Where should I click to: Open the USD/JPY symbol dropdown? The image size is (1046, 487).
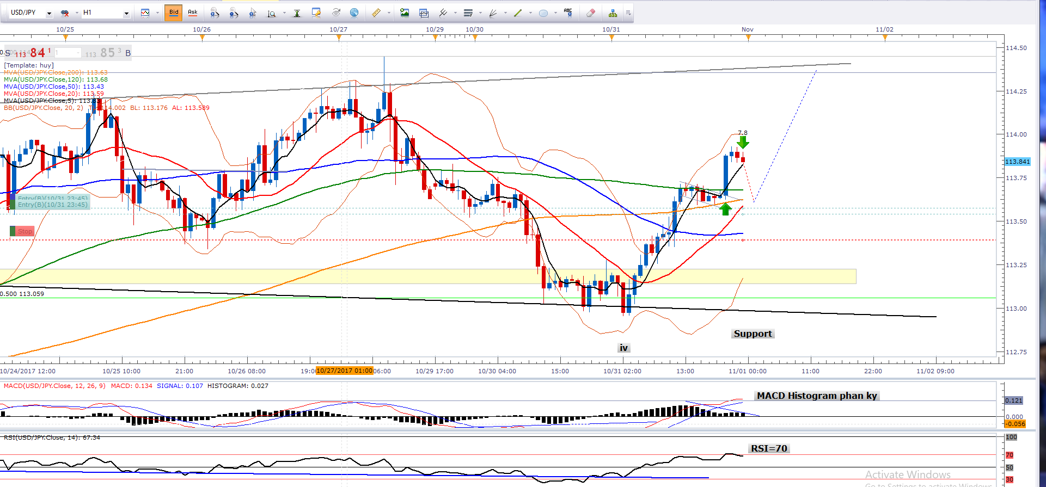pyautogui.click(x=49, y=13)
